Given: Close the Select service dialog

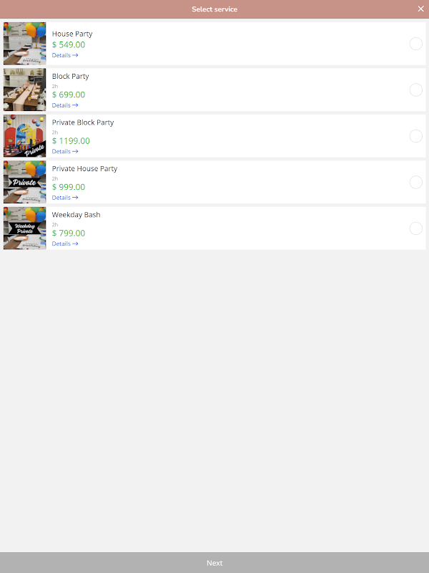Looking at the screenshot, I should point(420,9).
